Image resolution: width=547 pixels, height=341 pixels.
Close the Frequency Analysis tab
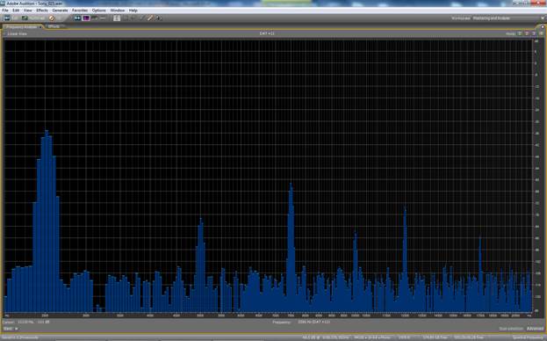(40, 27)
